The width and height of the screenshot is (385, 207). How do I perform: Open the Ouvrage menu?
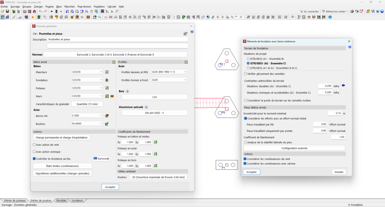(x=15, y=7)
